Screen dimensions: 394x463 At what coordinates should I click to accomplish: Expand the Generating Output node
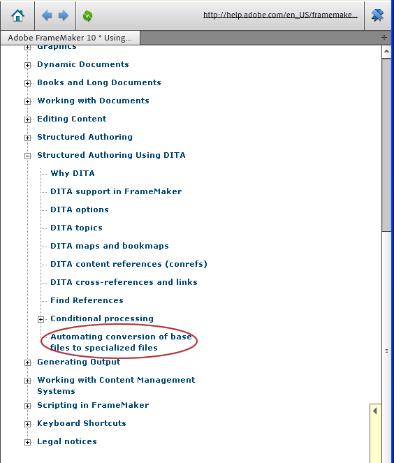click(x=27, y=362)
